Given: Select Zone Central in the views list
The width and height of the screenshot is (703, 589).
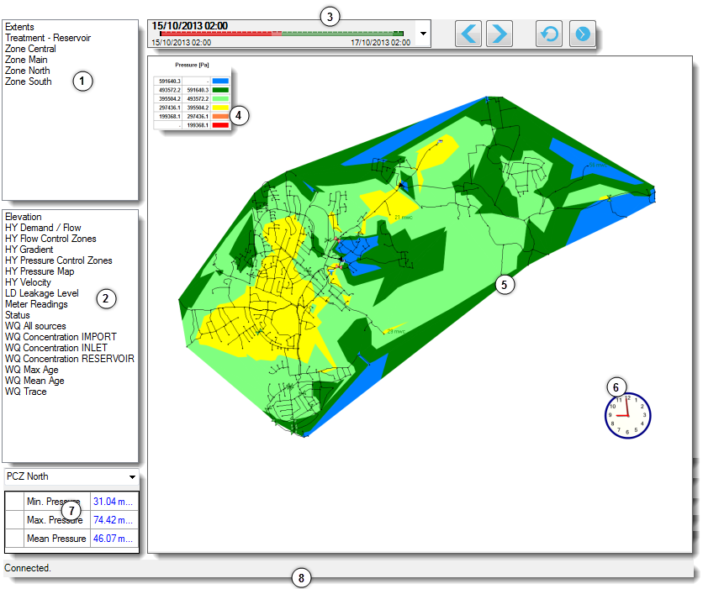Looking at the screenshot, I should [30, 49].
